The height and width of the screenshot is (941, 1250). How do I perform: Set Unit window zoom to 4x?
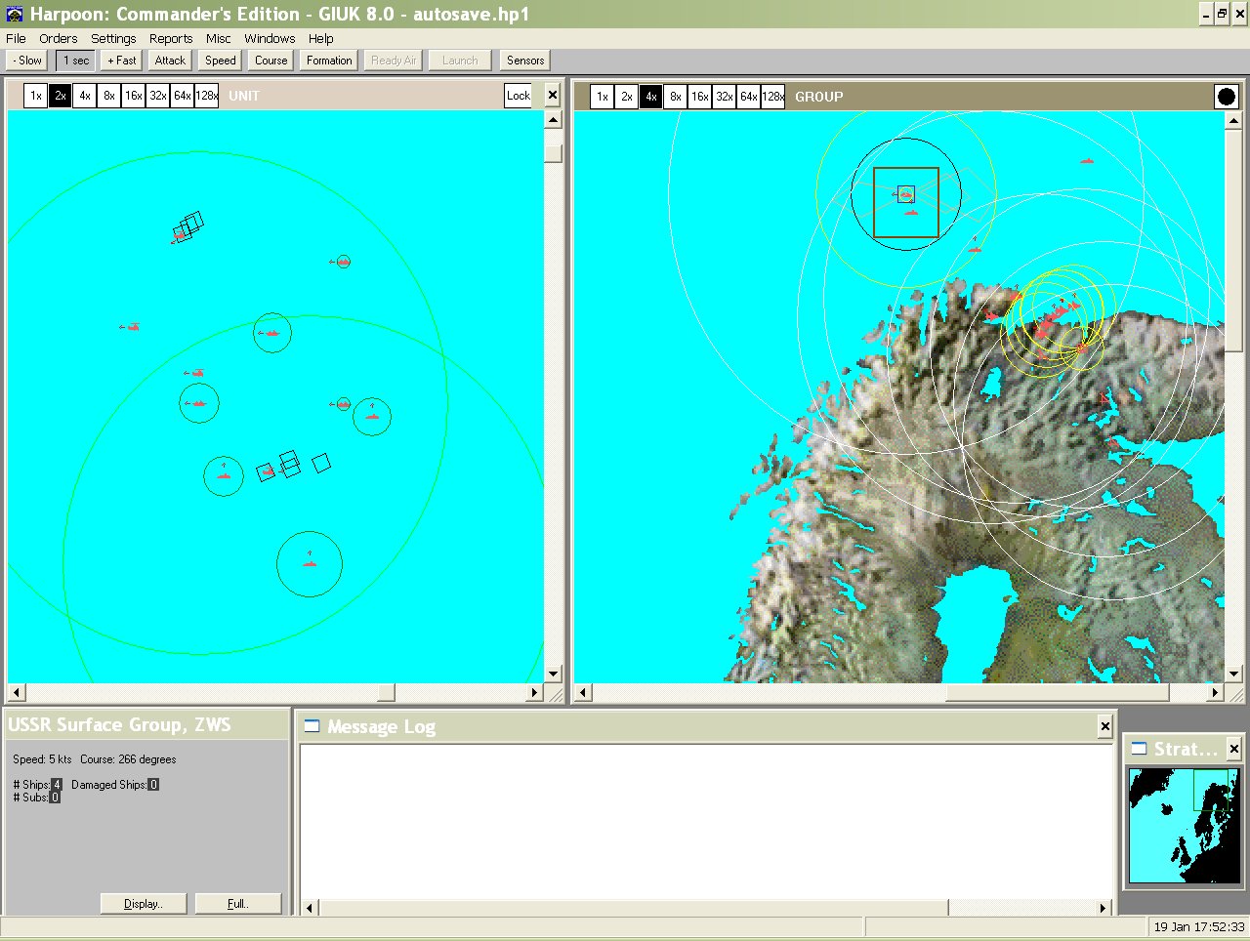(84, 96)
